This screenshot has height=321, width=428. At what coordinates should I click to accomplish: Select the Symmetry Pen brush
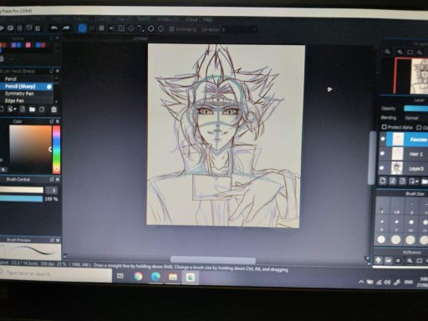pyautogui.click(x=19, y=94)
